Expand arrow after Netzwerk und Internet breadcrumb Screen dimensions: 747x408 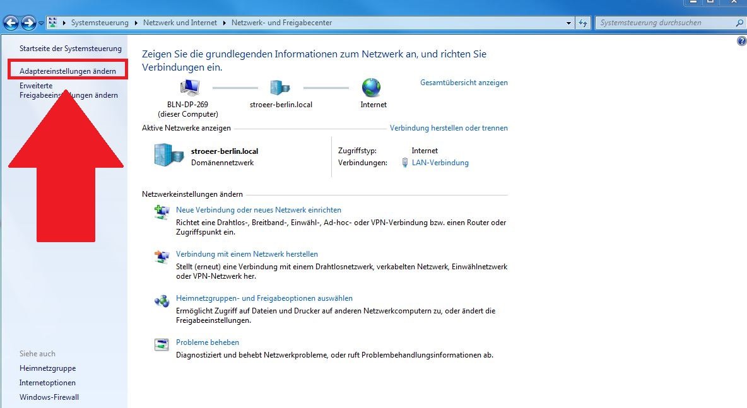(224, 22)
